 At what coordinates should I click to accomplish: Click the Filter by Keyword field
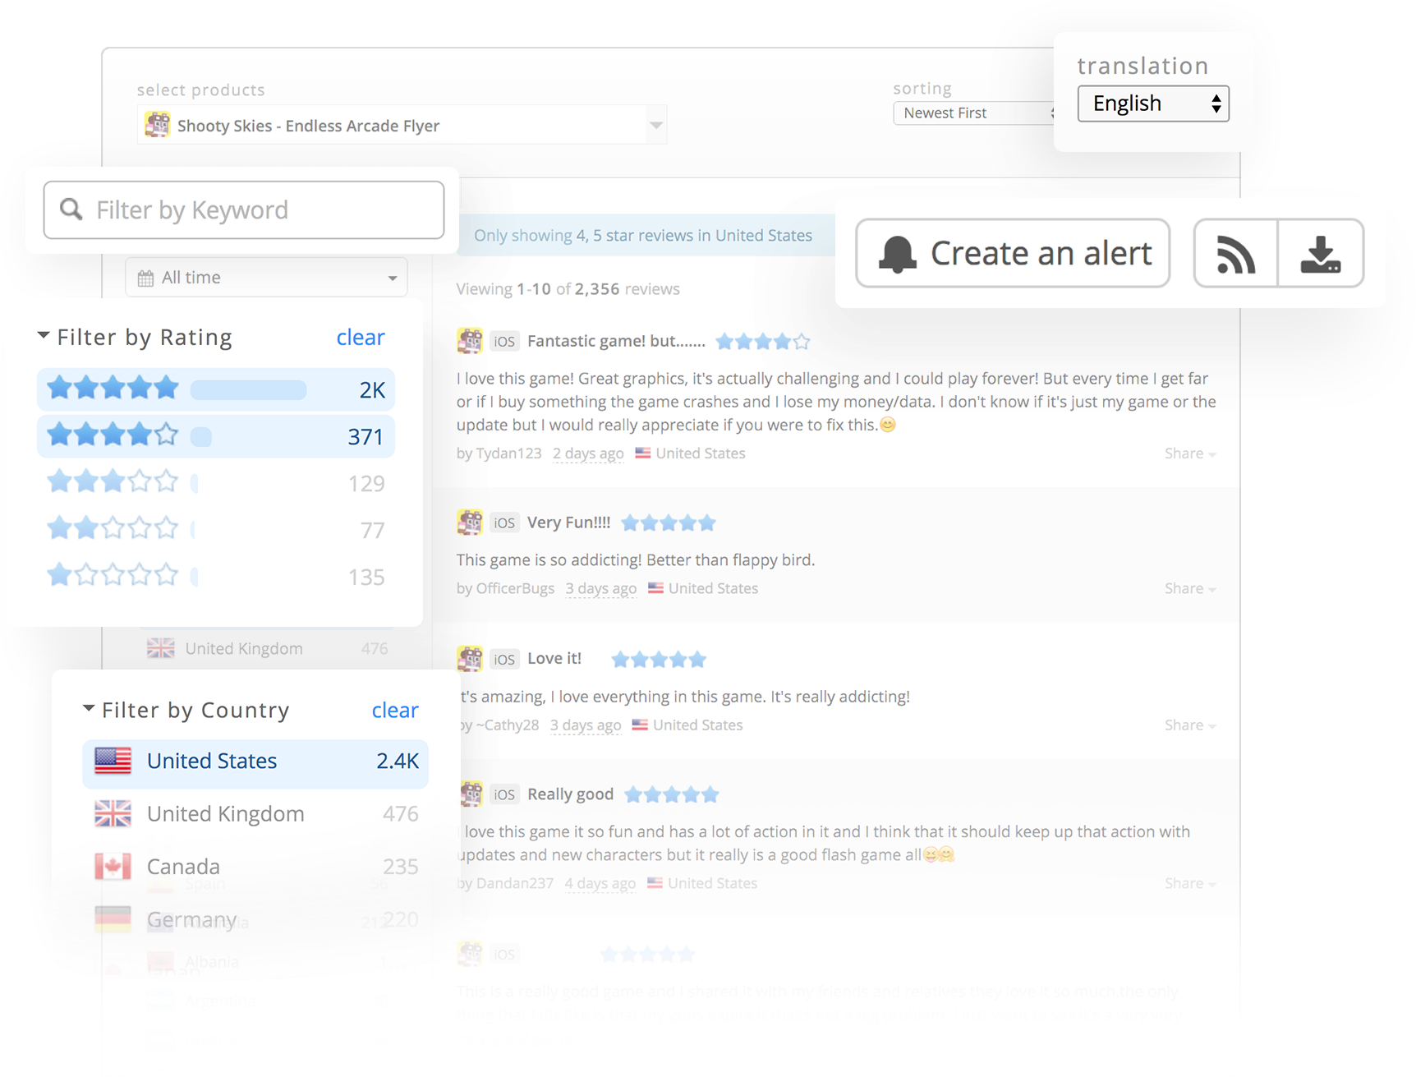[x=244, y=210]
